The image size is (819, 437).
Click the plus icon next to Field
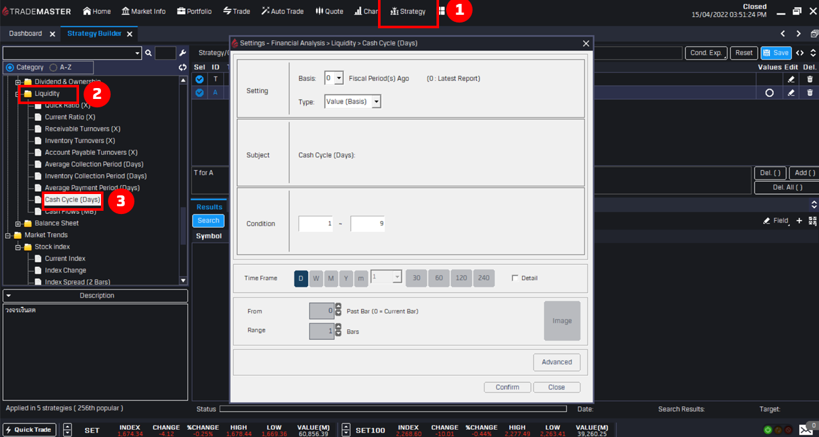[x=799, y=220]
